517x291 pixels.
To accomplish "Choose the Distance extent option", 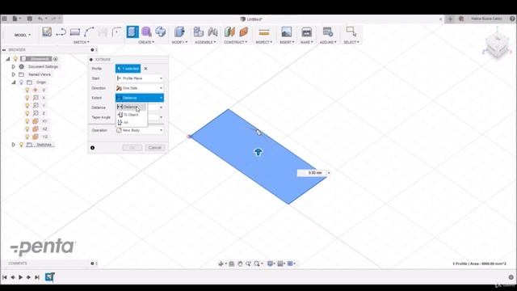I will click(x=131, y=107).
